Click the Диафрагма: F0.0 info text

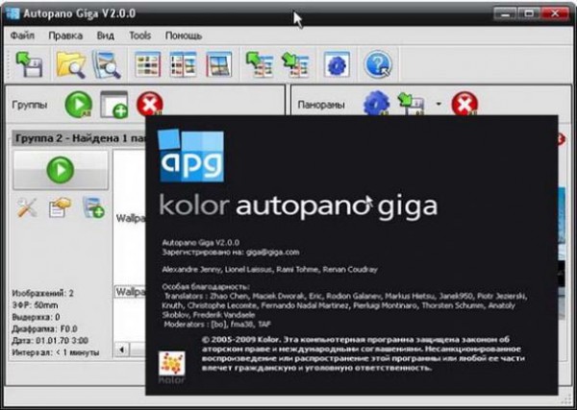(44, 328)
